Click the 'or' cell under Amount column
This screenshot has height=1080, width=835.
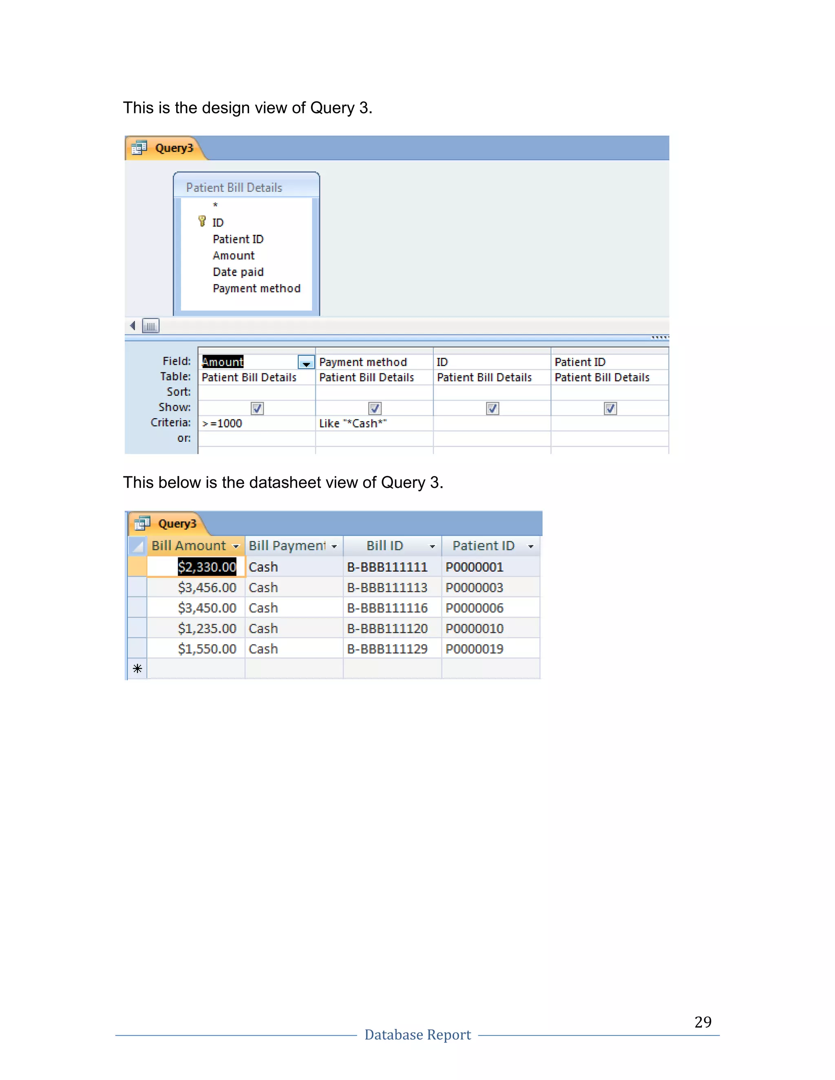coord(257,439)
